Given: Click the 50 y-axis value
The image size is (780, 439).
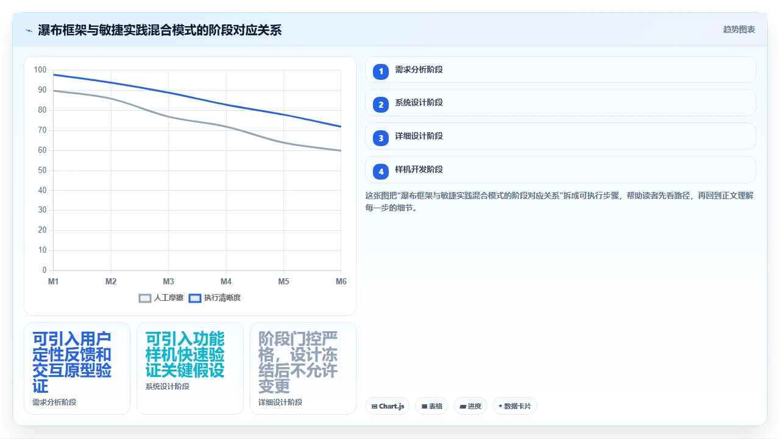Looking at the screenshot, I should [42, 170].
